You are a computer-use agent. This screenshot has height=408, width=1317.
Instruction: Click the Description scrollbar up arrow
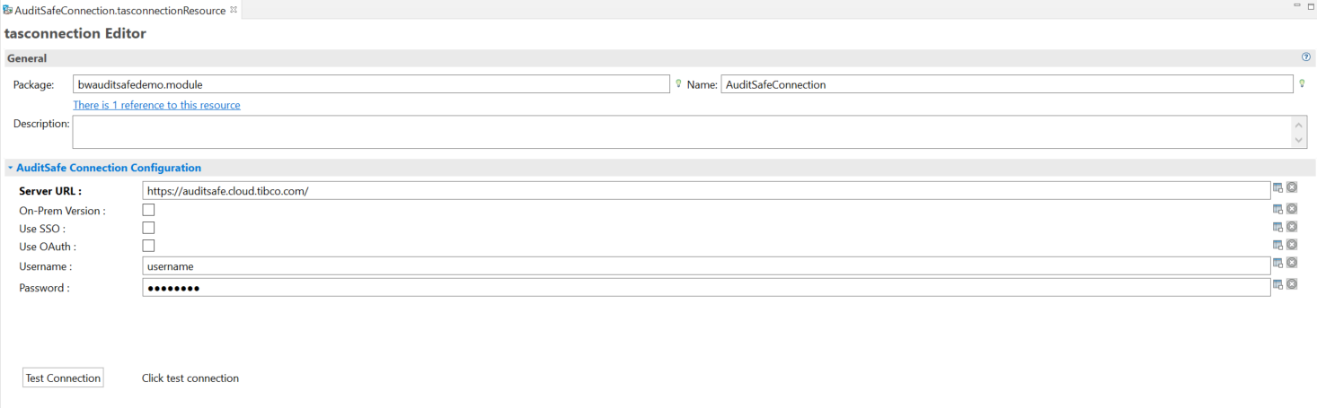click(1299, 125)
